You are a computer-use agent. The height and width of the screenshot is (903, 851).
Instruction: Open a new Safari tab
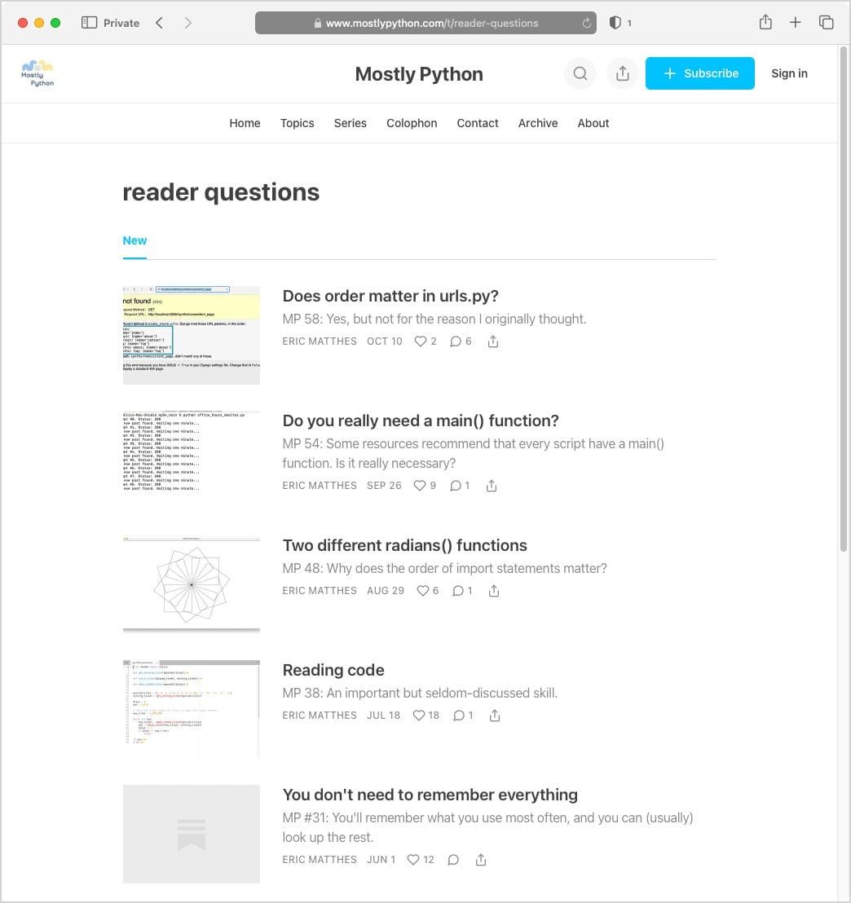795,23
